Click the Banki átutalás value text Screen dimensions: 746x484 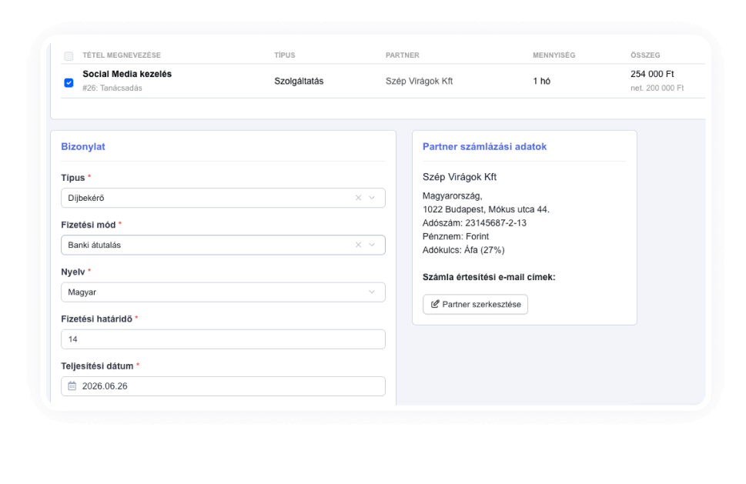[x=94, y=245]
